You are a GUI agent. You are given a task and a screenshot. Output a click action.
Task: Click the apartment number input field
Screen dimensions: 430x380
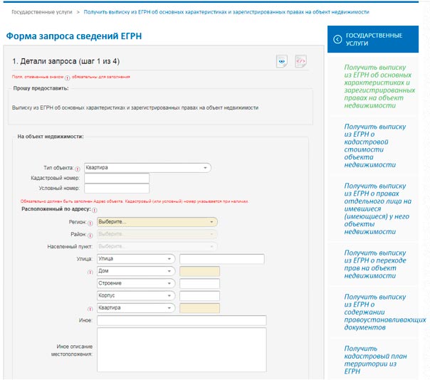point(199,308)
